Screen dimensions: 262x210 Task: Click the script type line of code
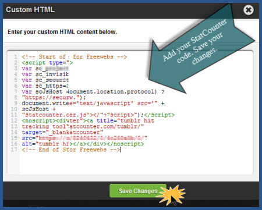[47, 63]
